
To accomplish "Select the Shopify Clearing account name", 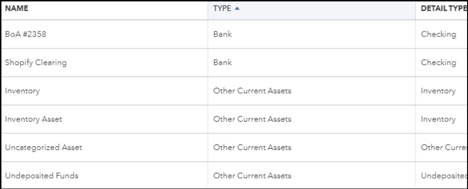I will coord(36,63).
